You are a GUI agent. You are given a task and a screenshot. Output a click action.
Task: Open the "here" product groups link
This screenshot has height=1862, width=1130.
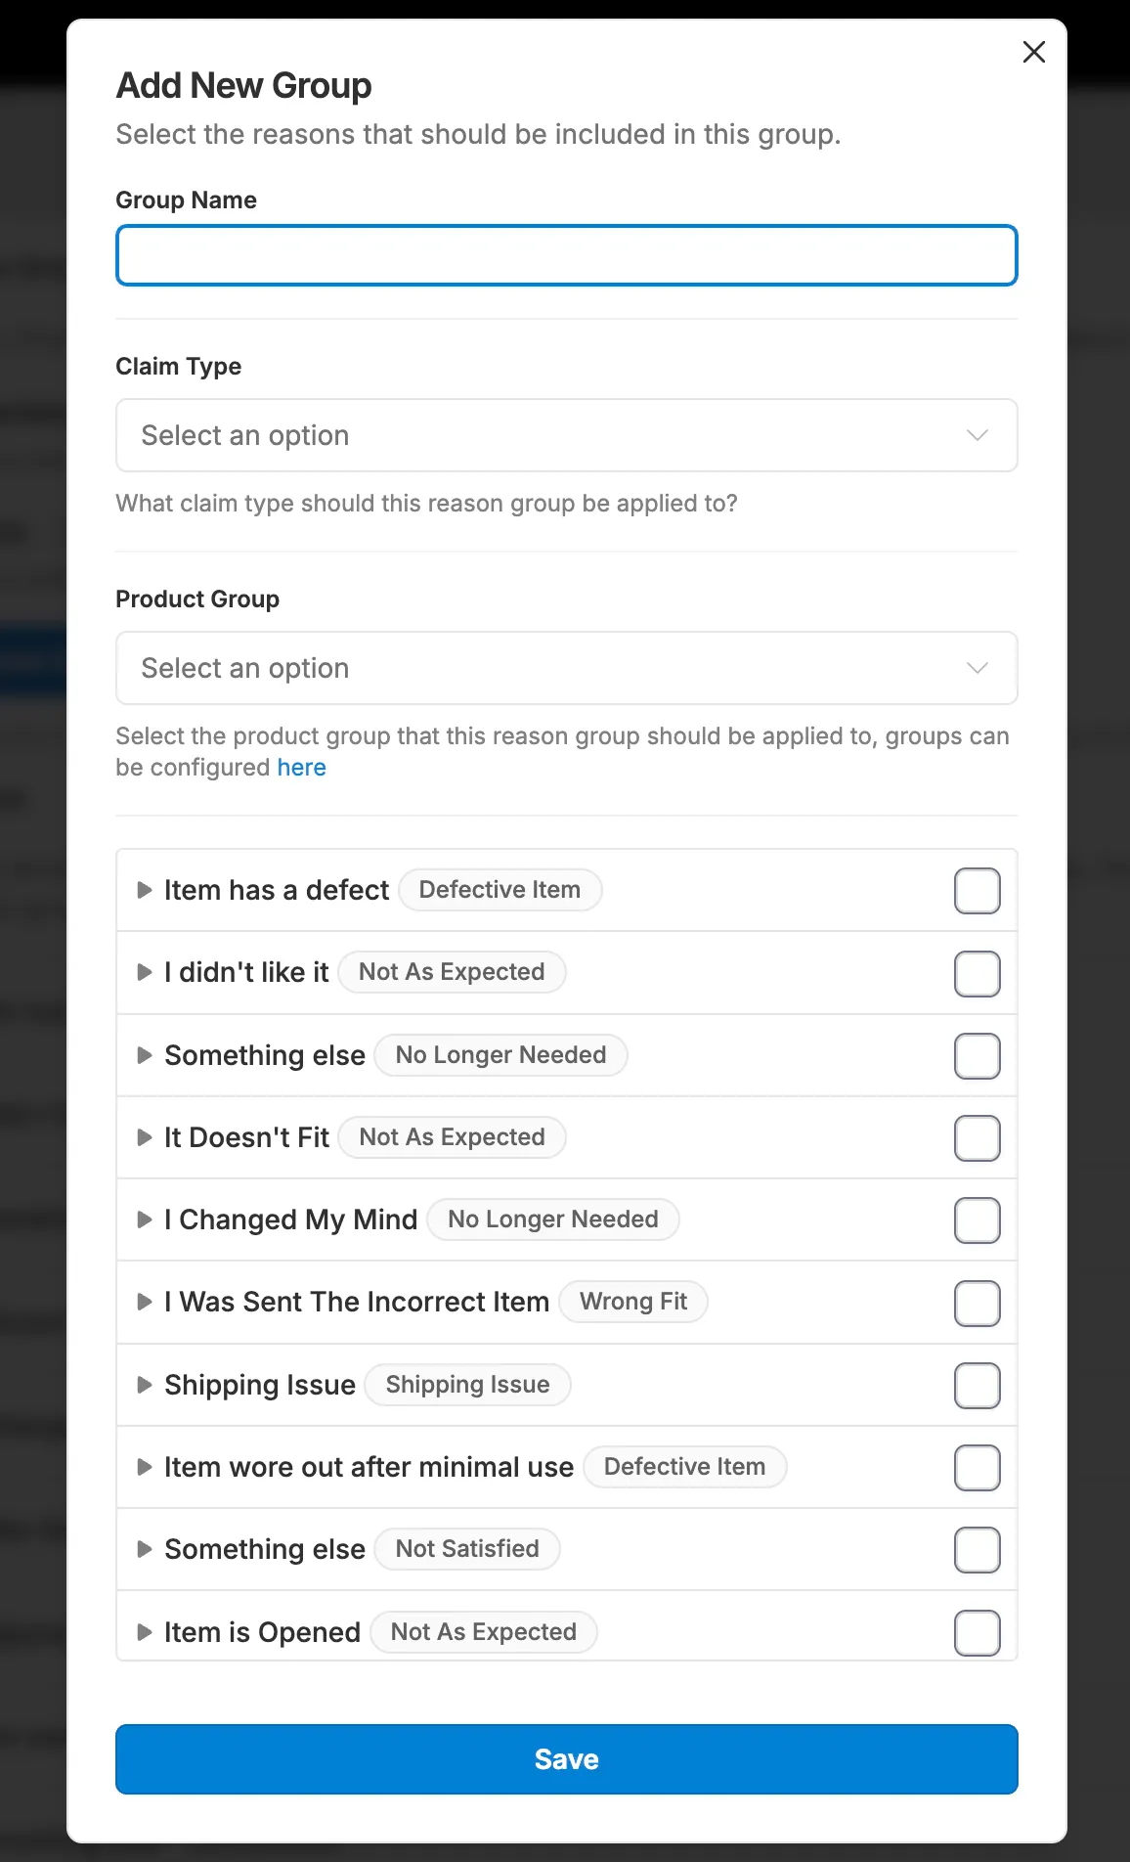301,767
